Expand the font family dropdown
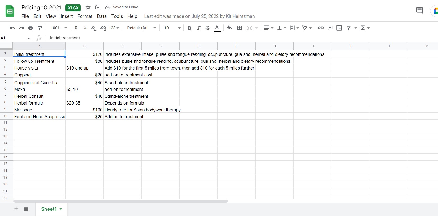 [142, 28]
